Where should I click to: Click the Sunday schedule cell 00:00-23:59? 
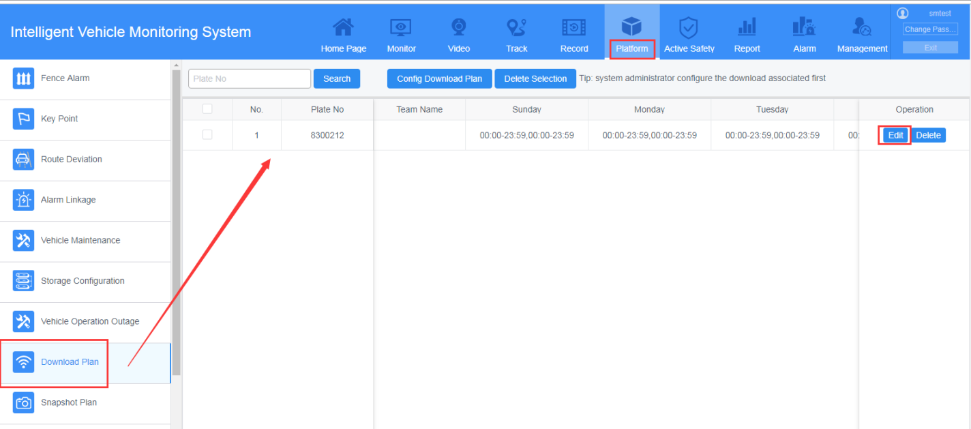click(x=526, y=135)
